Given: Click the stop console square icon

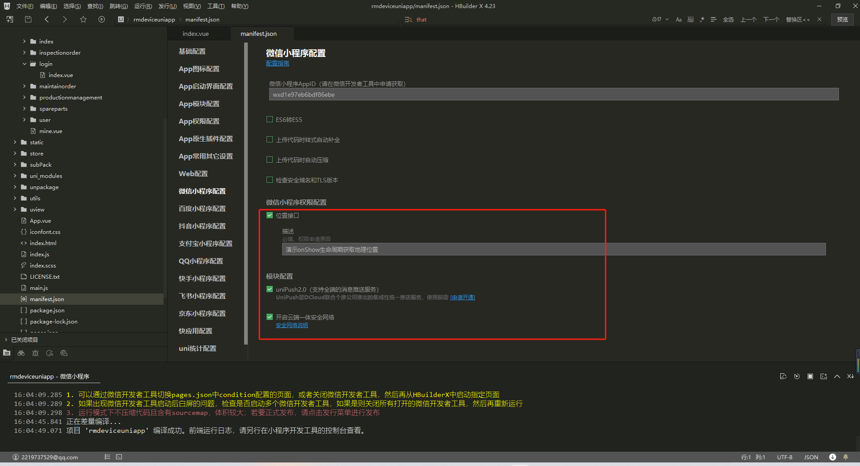Looking at the screenshot, I should pyautogui.click(x=810, y=376).
